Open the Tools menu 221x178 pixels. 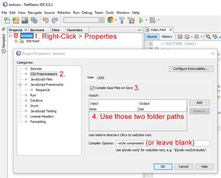pyautogui.click(x=110, y=13)
